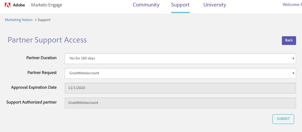
Task: Click the Partner Support Access heading
Action: (47, 40)
